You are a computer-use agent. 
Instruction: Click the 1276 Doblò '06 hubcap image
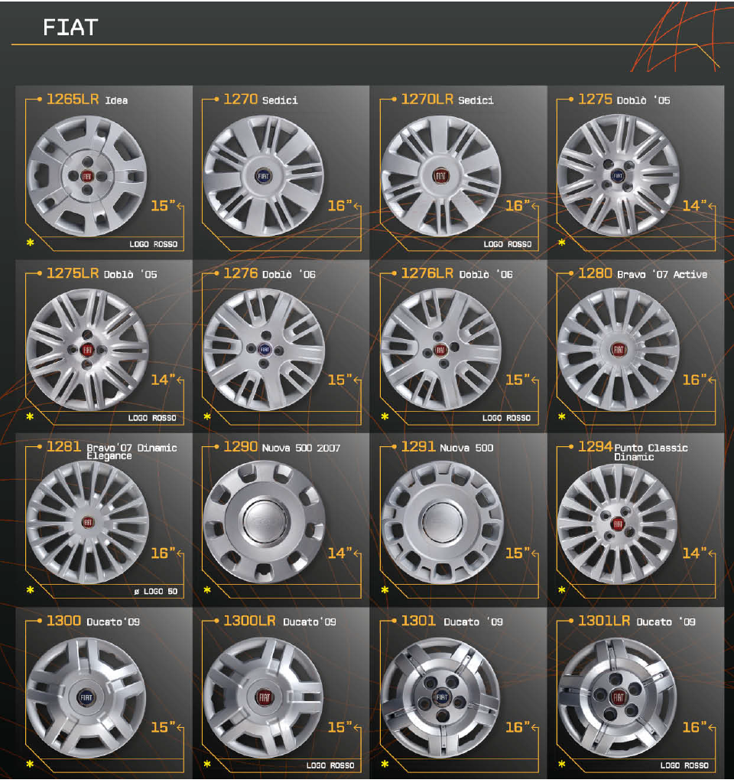(264, 350)
